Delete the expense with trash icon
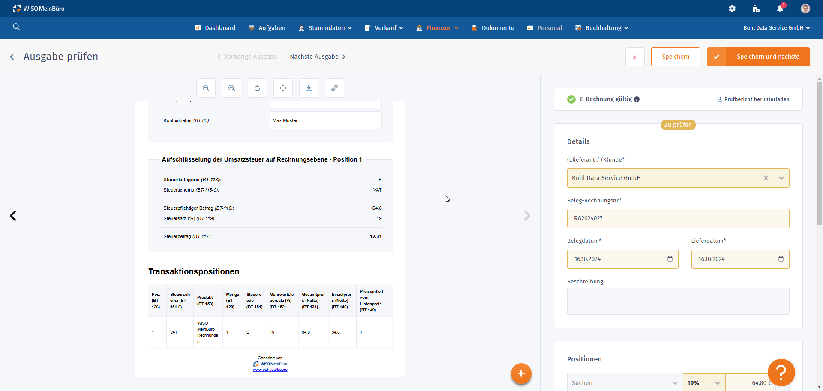Image resolution: width=823 pixels, height=391 pixels. click(x=635, y=57)
